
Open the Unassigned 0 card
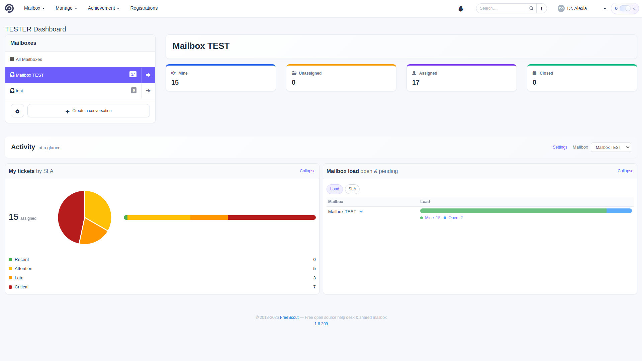pos(341,78)
